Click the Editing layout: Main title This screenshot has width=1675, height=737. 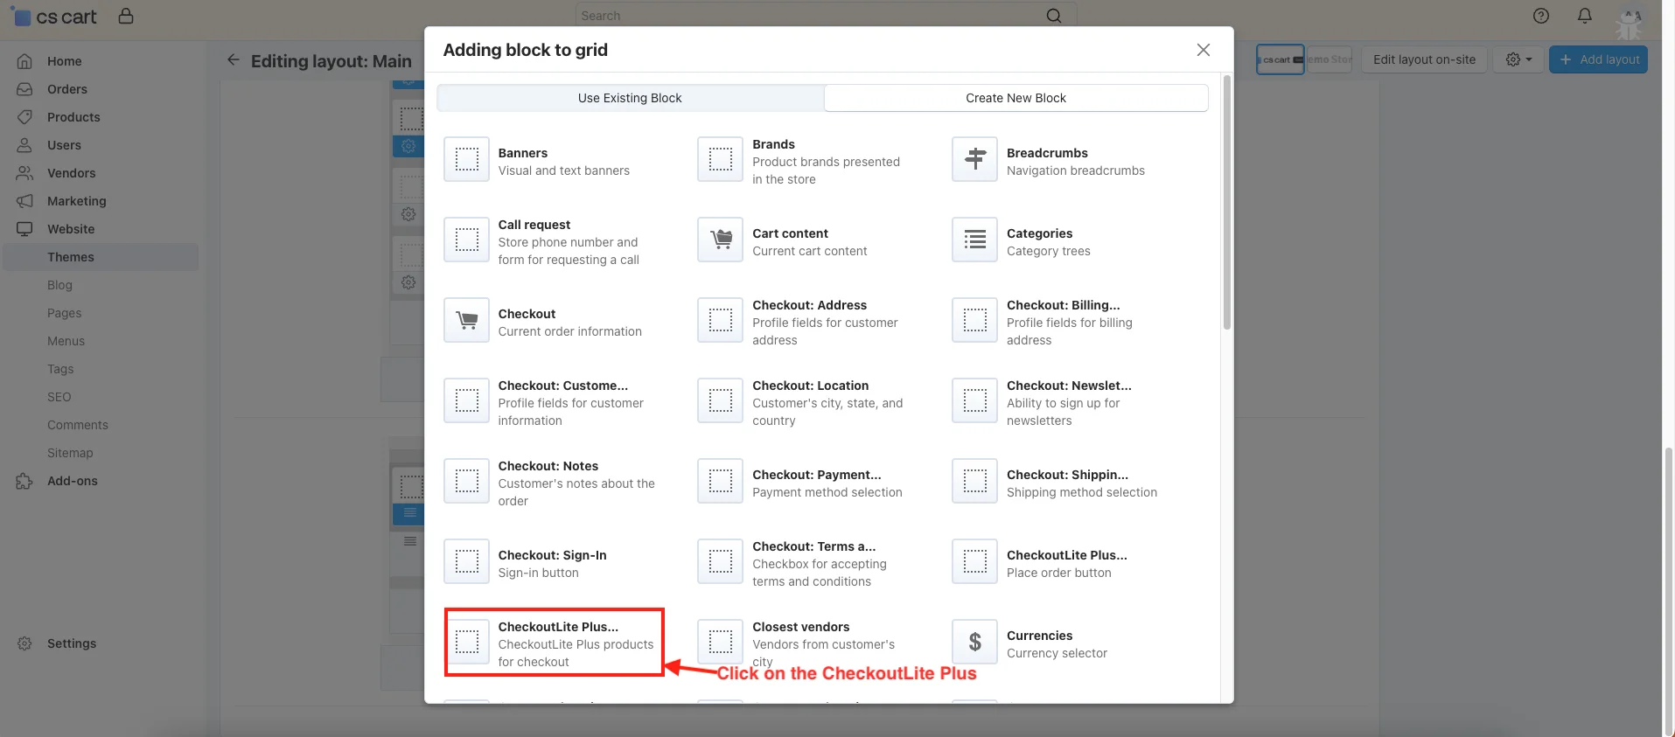point(332,61)
